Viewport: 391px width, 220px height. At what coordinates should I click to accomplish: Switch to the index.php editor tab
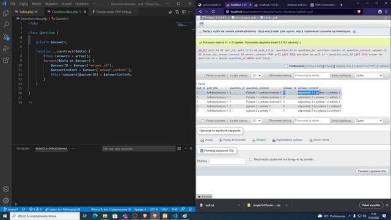pyautogui.click(x=28, y=12)
